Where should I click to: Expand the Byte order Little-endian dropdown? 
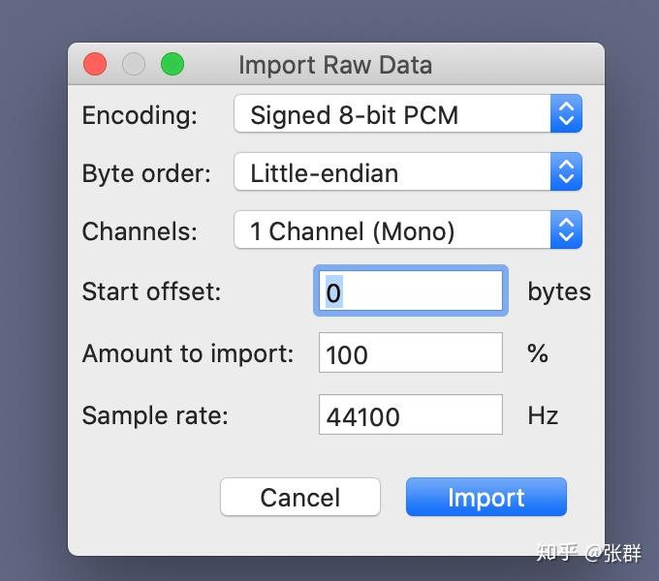coord(407,173)
